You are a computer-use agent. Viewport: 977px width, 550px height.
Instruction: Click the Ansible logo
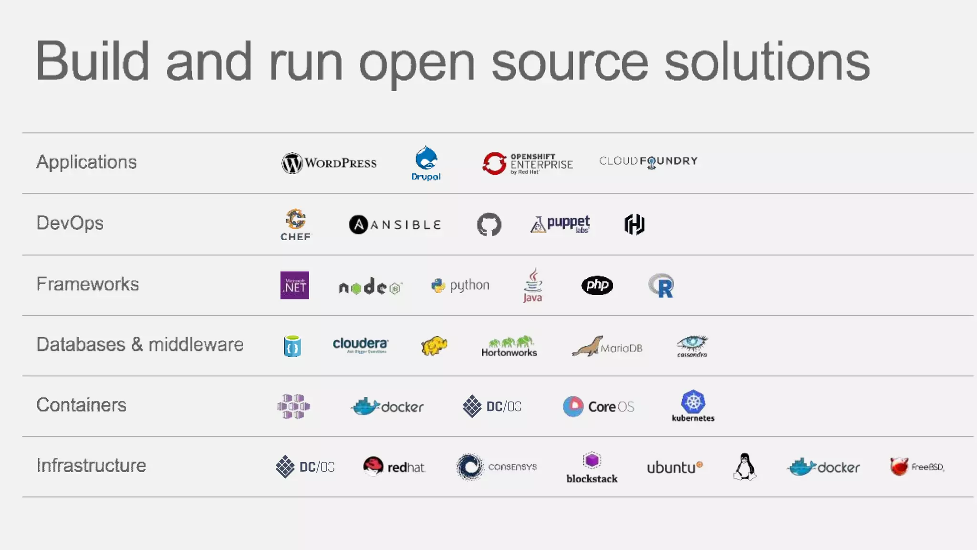(x=395, y=224)
